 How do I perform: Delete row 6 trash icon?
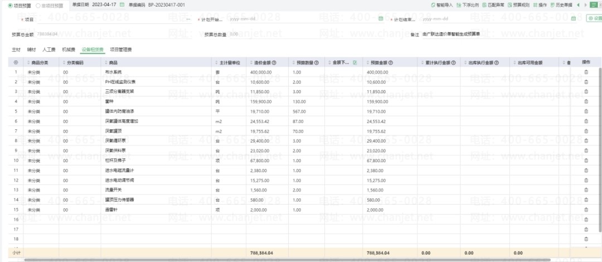(x=586, y=121)
